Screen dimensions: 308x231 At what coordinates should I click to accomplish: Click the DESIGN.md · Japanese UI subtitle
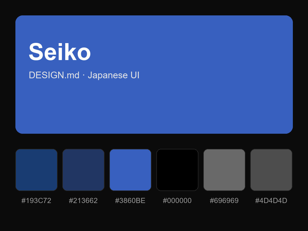[84, 75]
